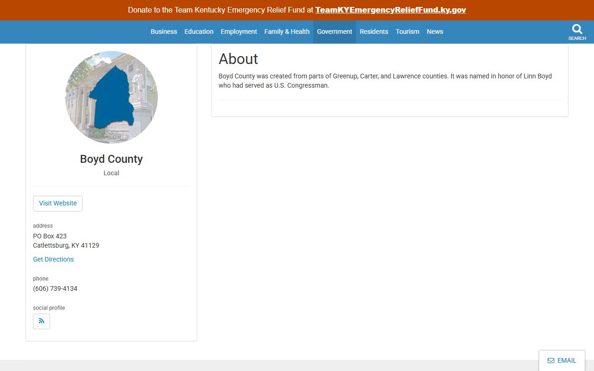Open the Employment menu
Image resolution: width=594 pixels, height=371 pixels.
pyautogui.click(x=239, y=32)
